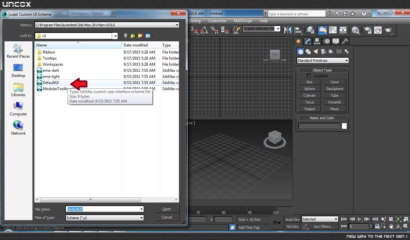Image resolution: width=410 pixels, height=240 pixels.
Task: Open the Time Configuration icon
Action: [x=377, y=226]
